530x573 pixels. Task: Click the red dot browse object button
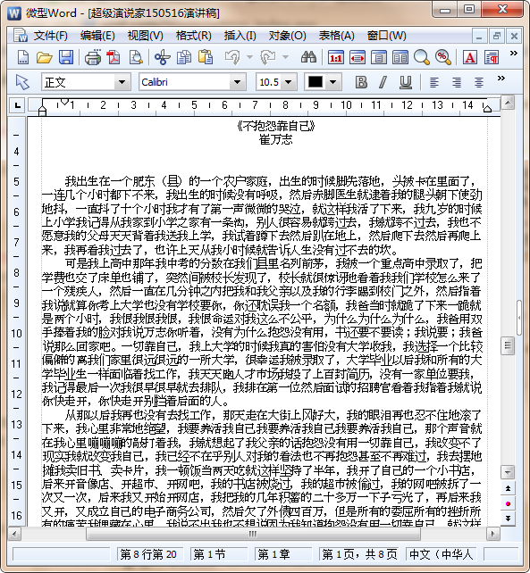(x=508, y=503)
